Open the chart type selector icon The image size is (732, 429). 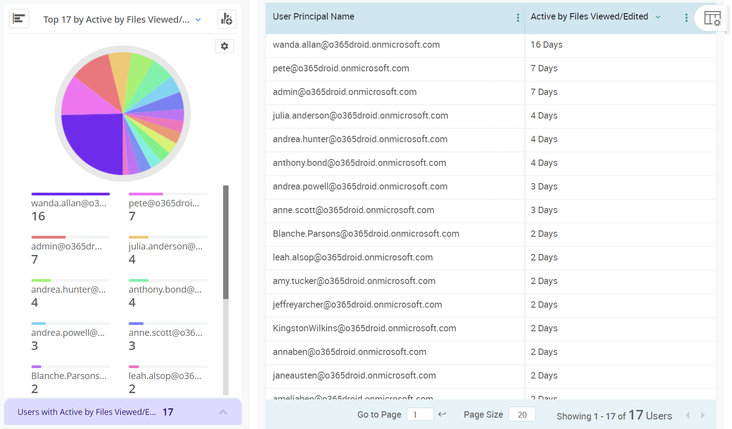point(19,19)
